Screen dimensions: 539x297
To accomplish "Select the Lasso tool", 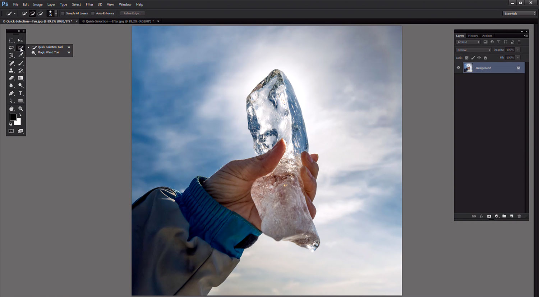I will (11, 48).
